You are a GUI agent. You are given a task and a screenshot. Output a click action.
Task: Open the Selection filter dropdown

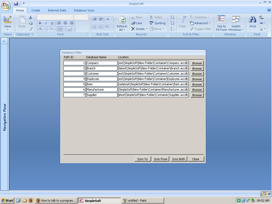pyautogui.click(x=200, y=17)
